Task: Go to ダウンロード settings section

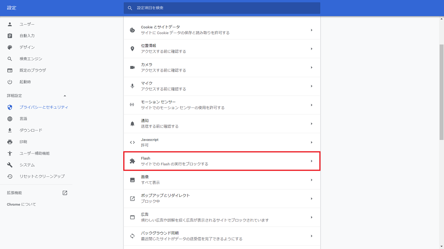Action: click(x=31, y=130)
